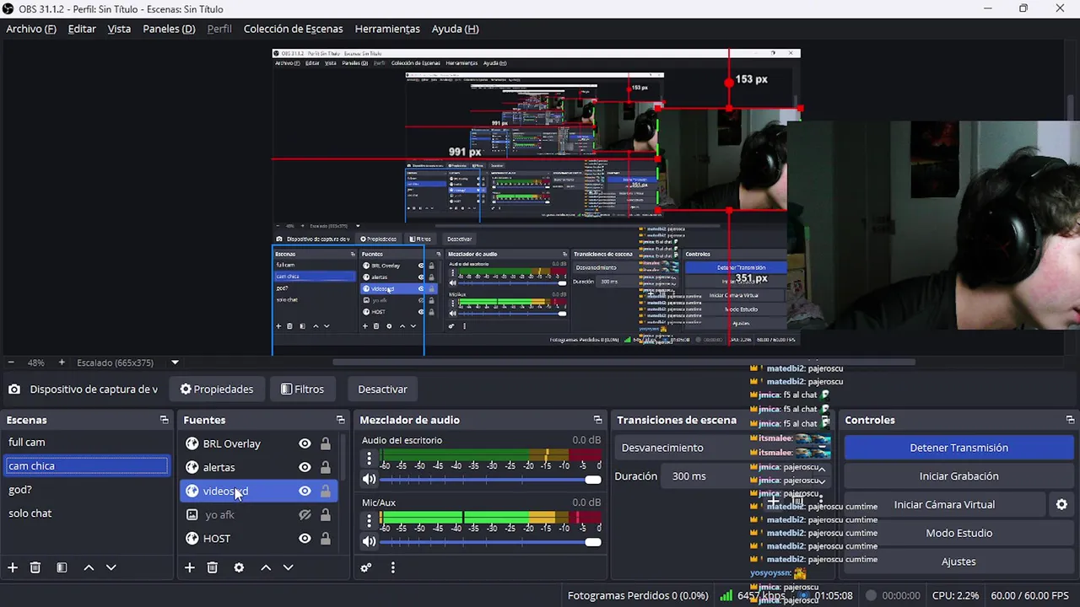Click the browser icon of BRL Overlay source
The height and width of the screenshot is (607, 1080).
[192, 443]
